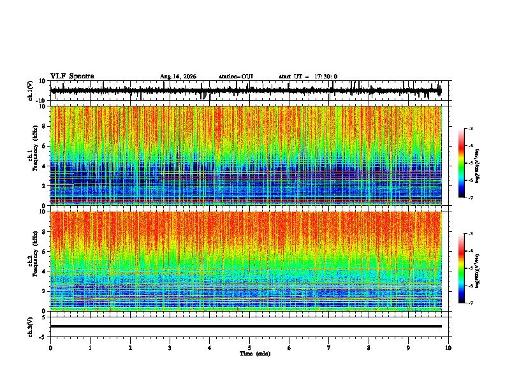The height and width of the screenshot is (390, 505).
Task: Click the ch.2 color scale bar
Action: (x=461, y=268)
